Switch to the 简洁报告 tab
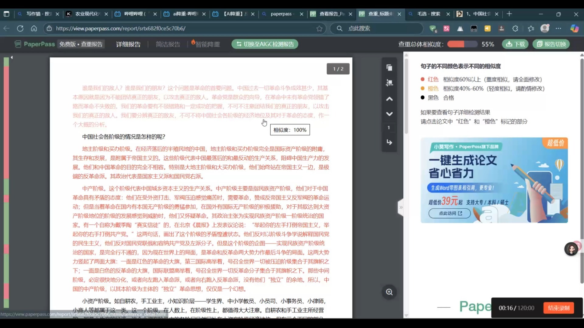 tap(168, 44)
